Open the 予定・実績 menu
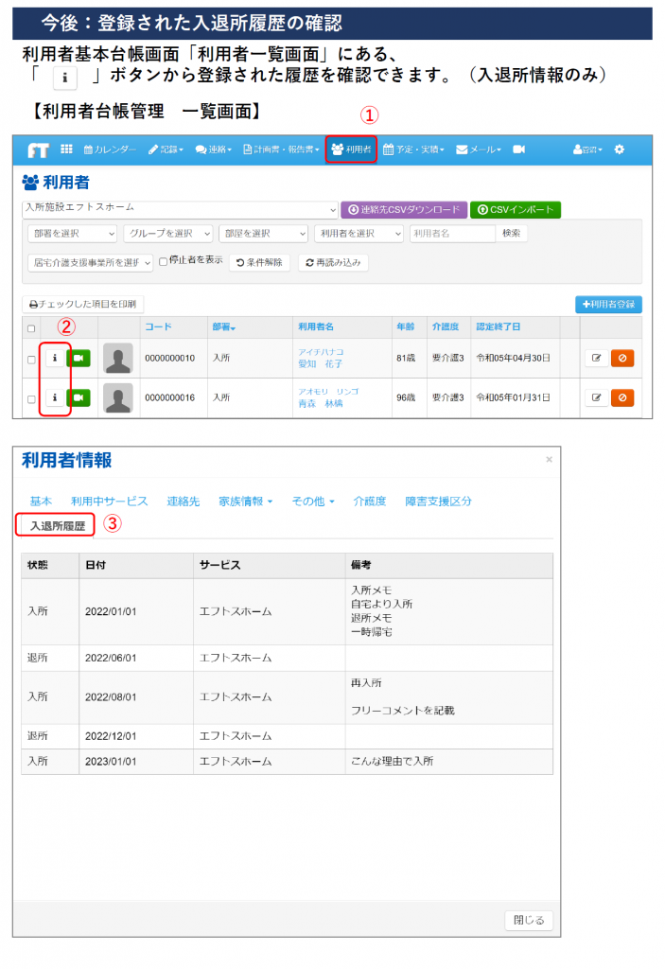 pyautogui.click(x=413, y=150)
